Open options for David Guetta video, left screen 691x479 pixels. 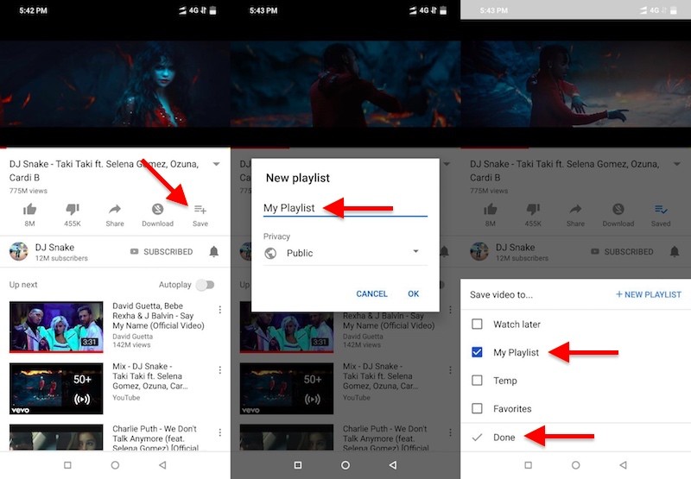coord(220,310)
